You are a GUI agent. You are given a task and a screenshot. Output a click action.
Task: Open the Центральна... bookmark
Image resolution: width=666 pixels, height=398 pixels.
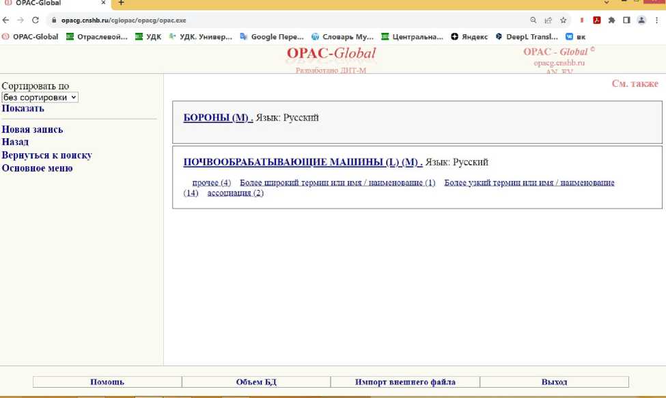[412, 36]
